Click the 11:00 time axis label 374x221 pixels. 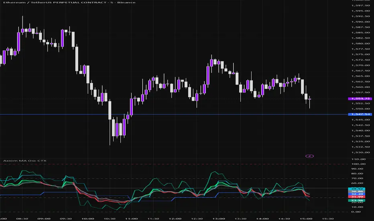132,219
